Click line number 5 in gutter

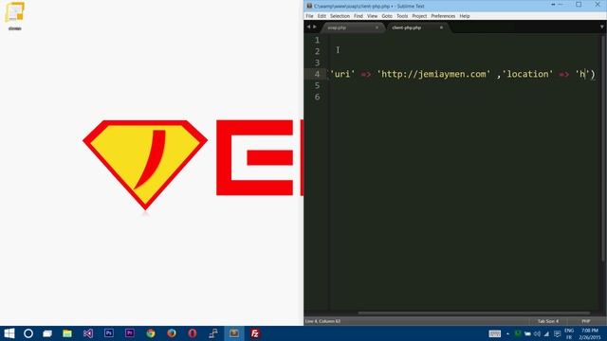coord(317,85)
